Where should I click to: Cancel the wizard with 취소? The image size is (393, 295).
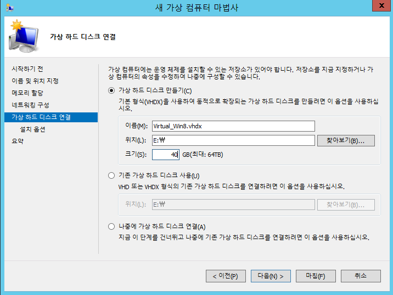point(361,276)
